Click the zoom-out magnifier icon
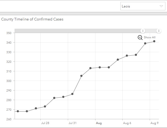This screenshot has width=167, height=128. point(140,38)
